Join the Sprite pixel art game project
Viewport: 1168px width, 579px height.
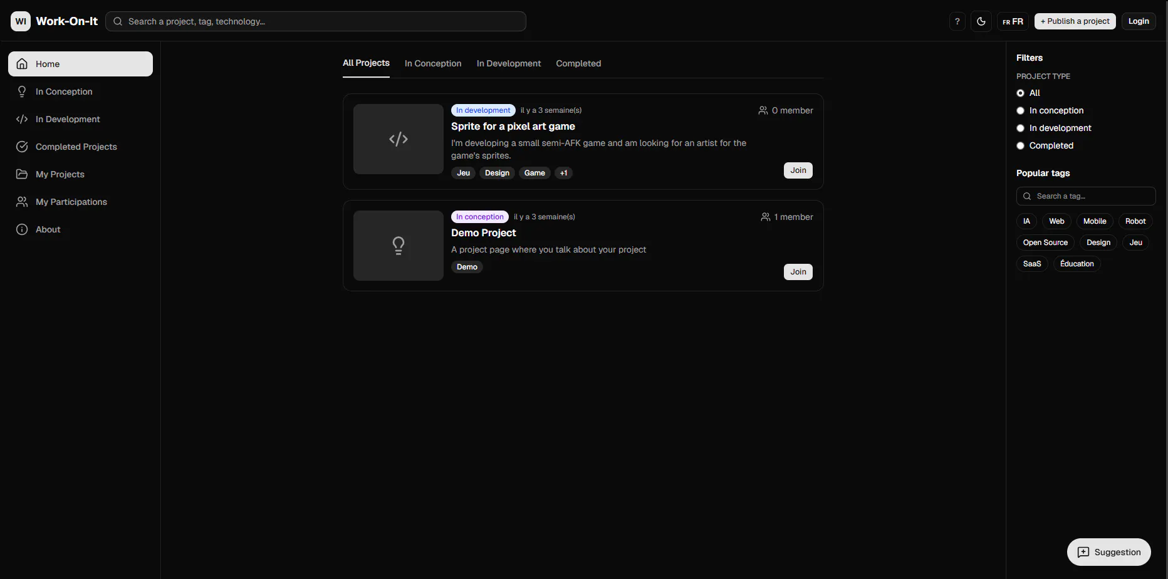point(798,170)
